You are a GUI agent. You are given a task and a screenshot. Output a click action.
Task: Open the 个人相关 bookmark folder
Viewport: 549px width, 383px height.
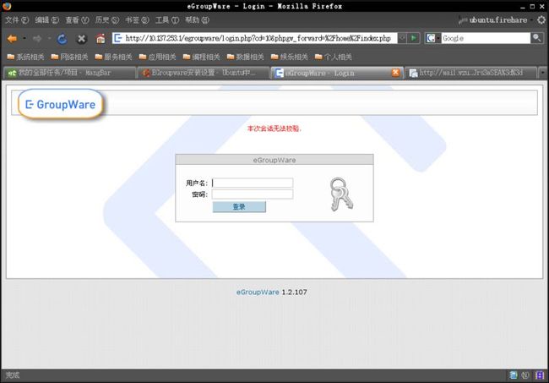pyautogui.click(x=334, y=57)
